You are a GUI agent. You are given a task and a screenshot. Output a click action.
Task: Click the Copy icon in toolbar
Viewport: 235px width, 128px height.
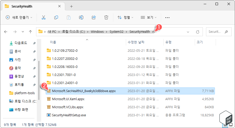[x=56, y=17]
